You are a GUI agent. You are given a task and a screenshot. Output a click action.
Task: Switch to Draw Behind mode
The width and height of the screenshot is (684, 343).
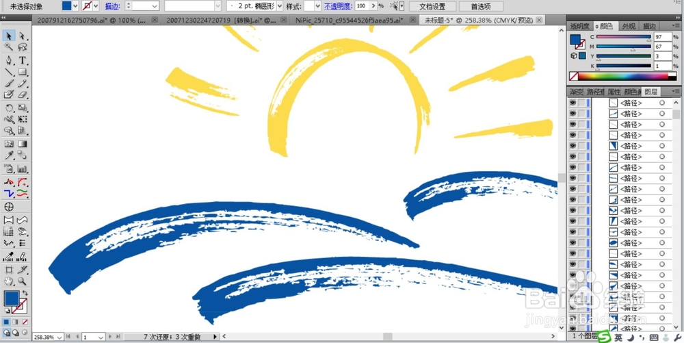(16, 333)
